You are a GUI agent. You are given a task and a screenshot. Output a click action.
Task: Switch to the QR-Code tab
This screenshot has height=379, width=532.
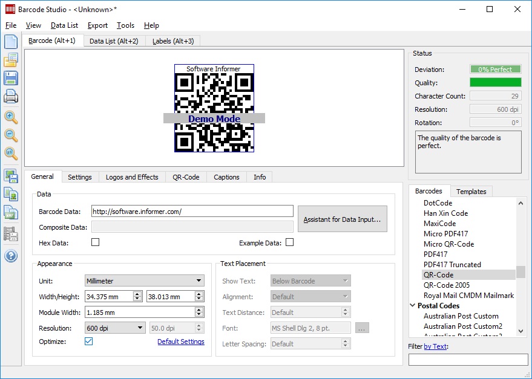pos(186,177)
